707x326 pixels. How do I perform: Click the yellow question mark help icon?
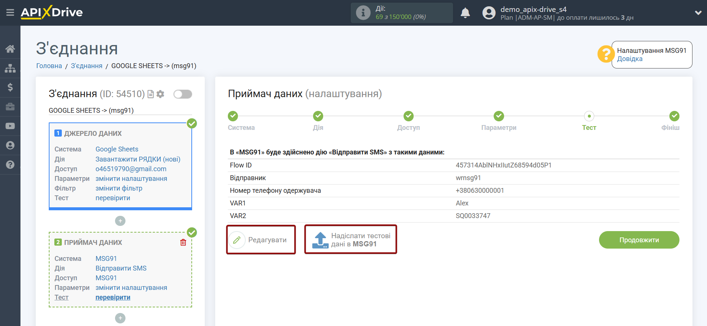605,54
